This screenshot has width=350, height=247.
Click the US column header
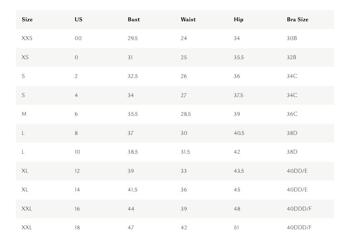[x=78, y=19]
